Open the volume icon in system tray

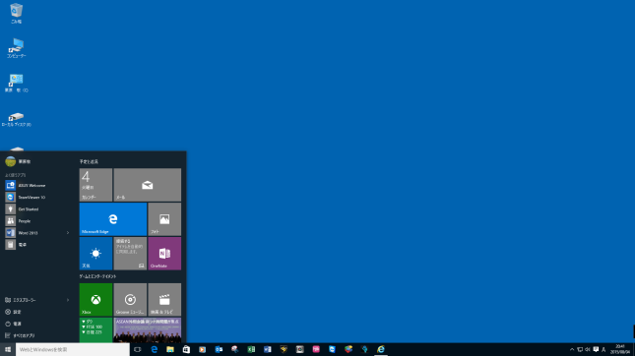(x=588, y=349)
